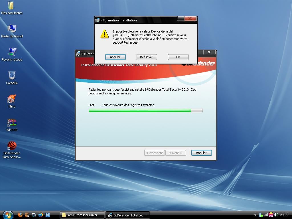The height and width of the screenshot is (219, 292).
Task: Launch Firefox from quick launch
Action: (x=20, y=215)
